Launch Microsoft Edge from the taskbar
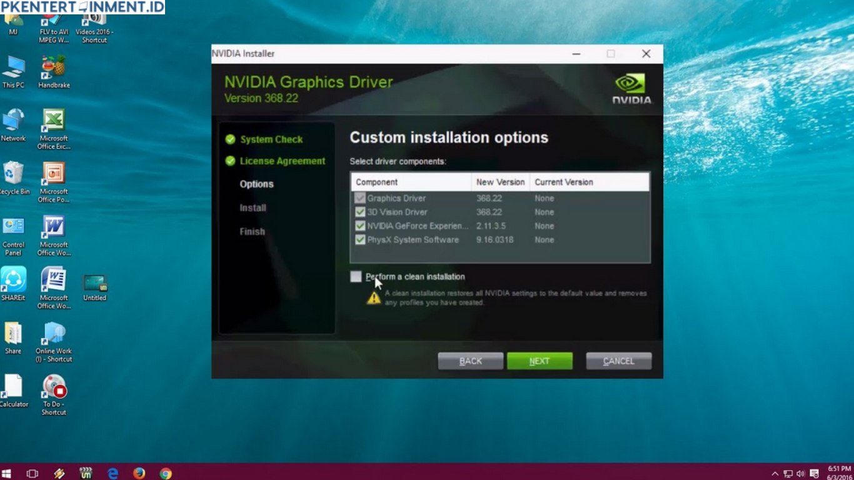The height and width of the screenshot is (480, 854). 113,473
